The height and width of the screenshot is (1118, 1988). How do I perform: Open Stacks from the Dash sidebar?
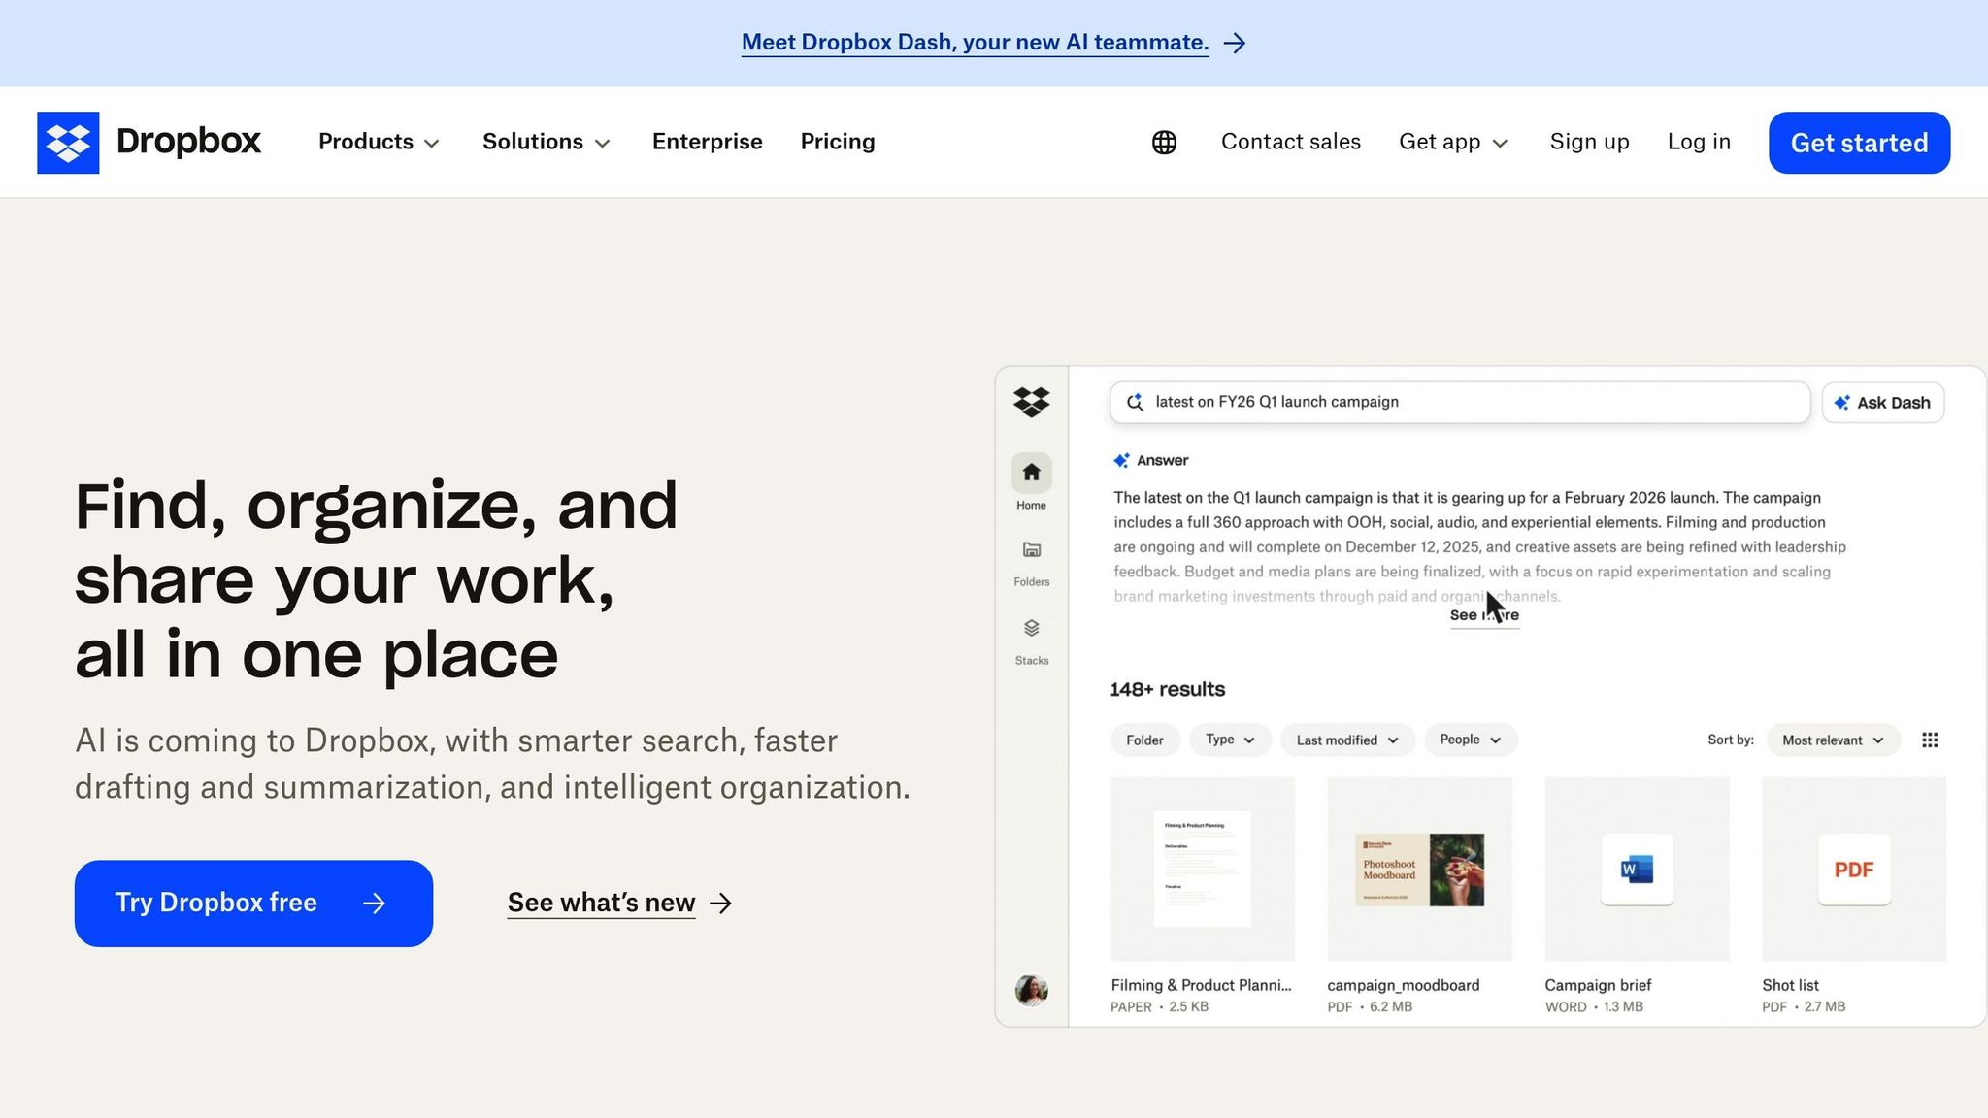coord(1030,629)
